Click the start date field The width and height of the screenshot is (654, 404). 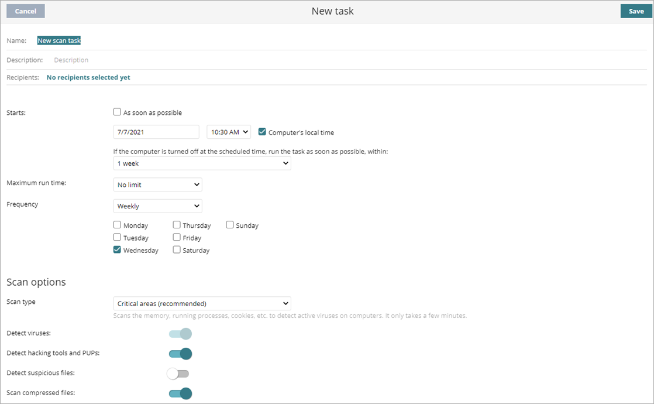[x=156, y=132]
